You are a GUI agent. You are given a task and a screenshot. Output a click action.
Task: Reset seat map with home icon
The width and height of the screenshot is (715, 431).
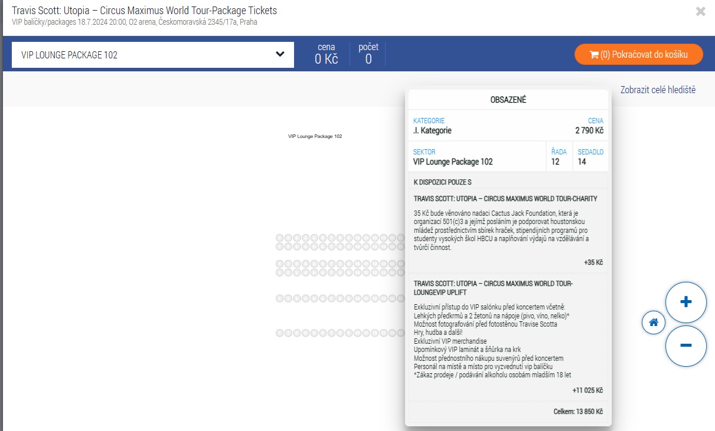654,323
